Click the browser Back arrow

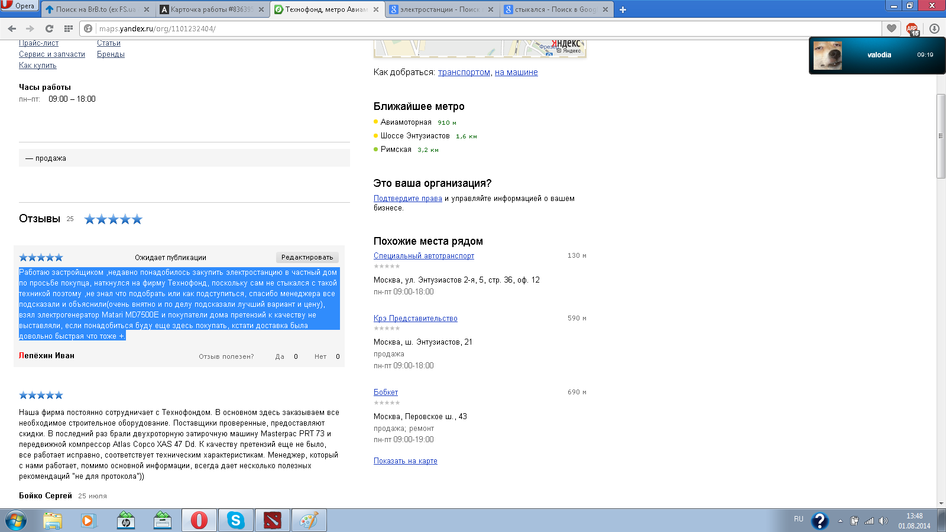12,28
